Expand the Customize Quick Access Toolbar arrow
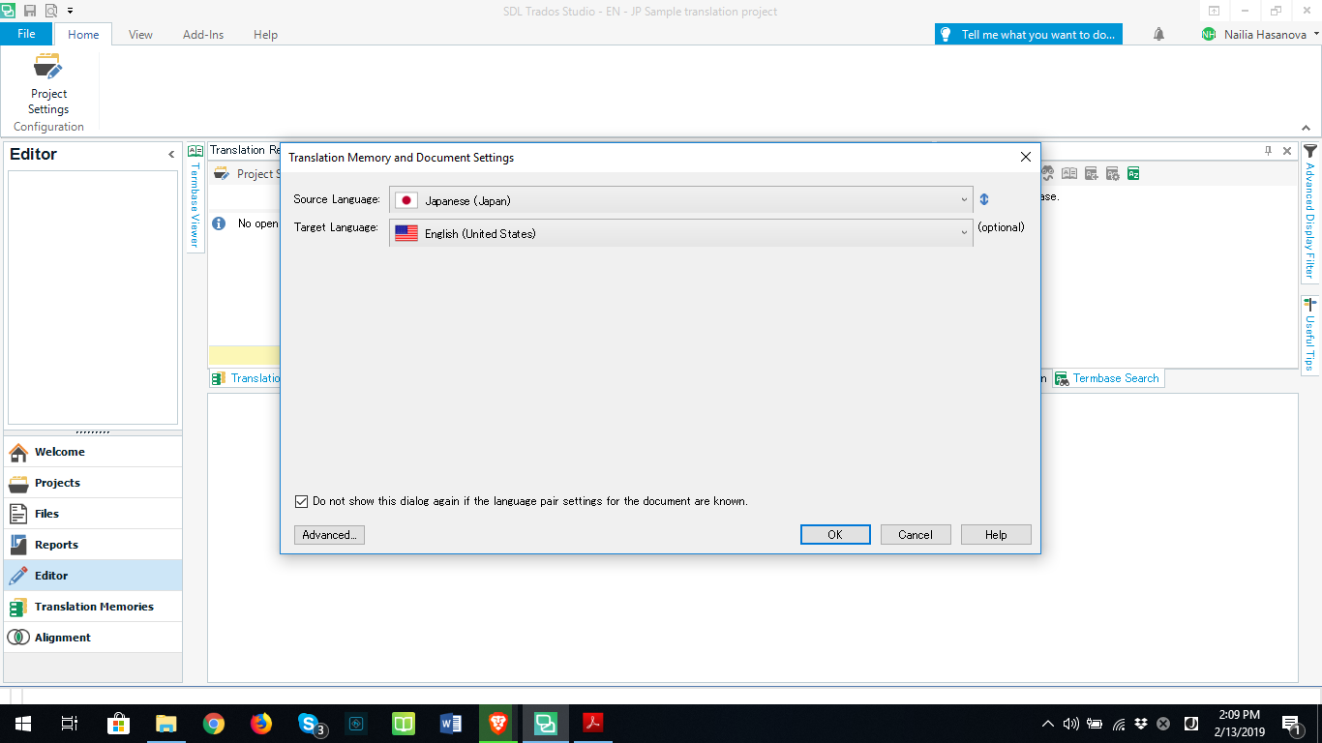Screen dimensions: 1322x743 [x=68, y=11]
